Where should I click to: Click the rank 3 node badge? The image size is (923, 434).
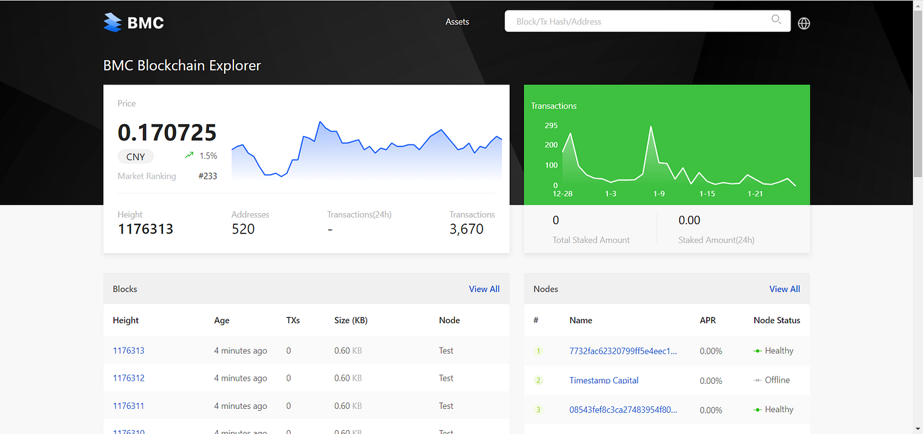click(538, 410)
